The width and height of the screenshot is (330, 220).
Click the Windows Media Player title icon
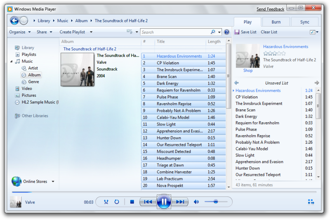tap(10, 9)
